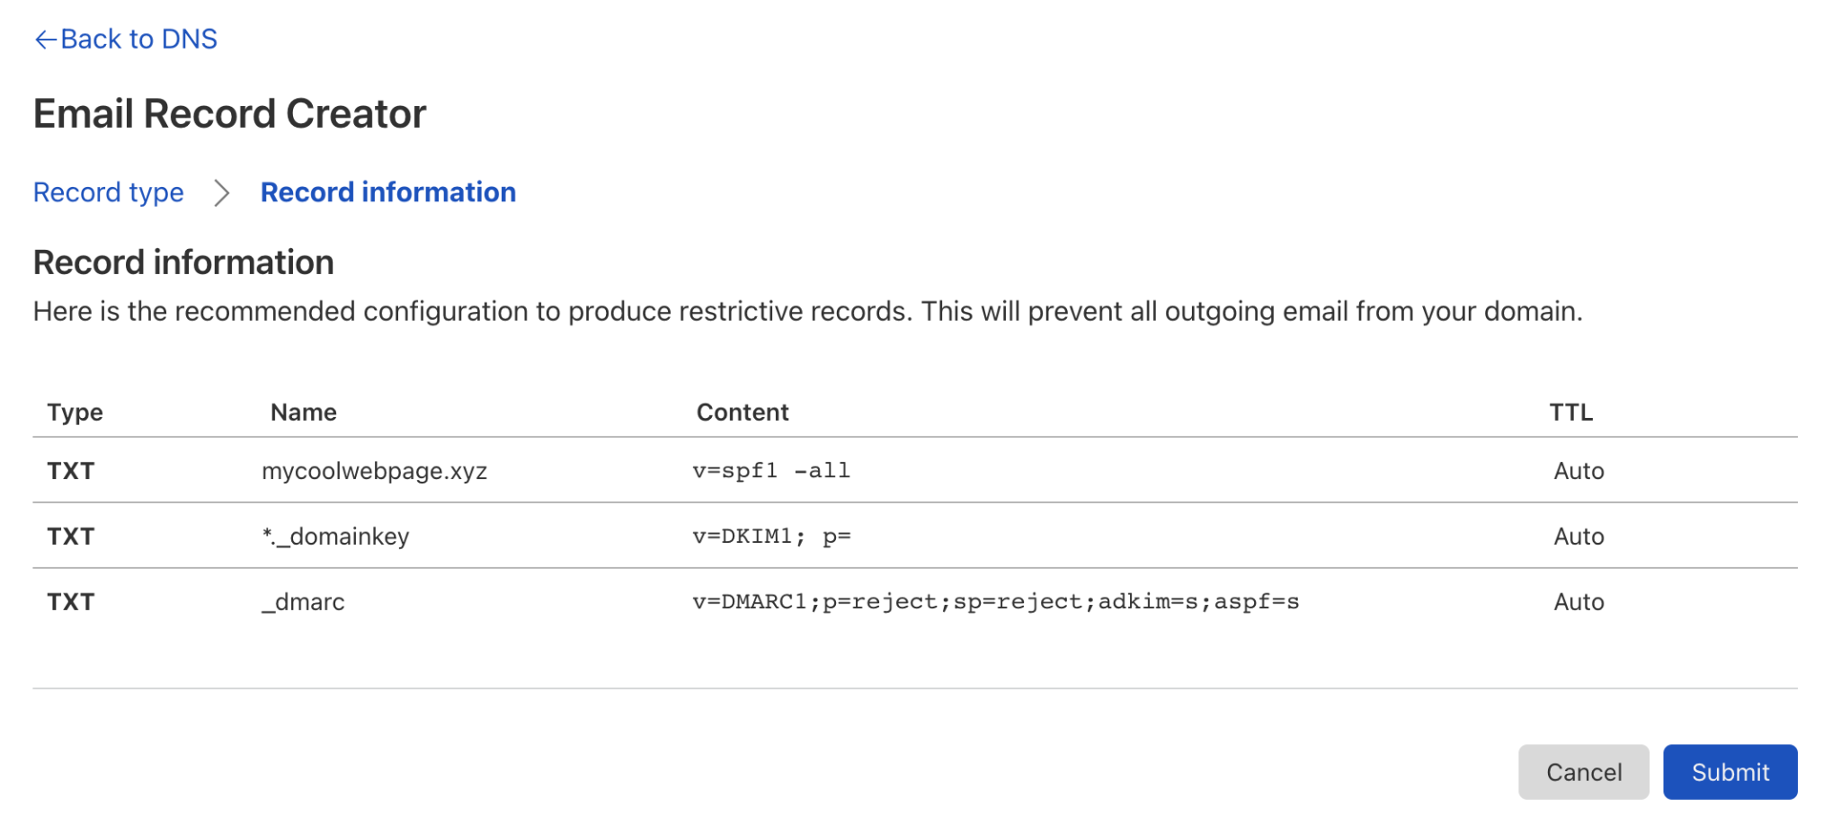Click the *._domainkey record name
The width and height of the screenshot is (1841, 834).
[x=335, y=537]
